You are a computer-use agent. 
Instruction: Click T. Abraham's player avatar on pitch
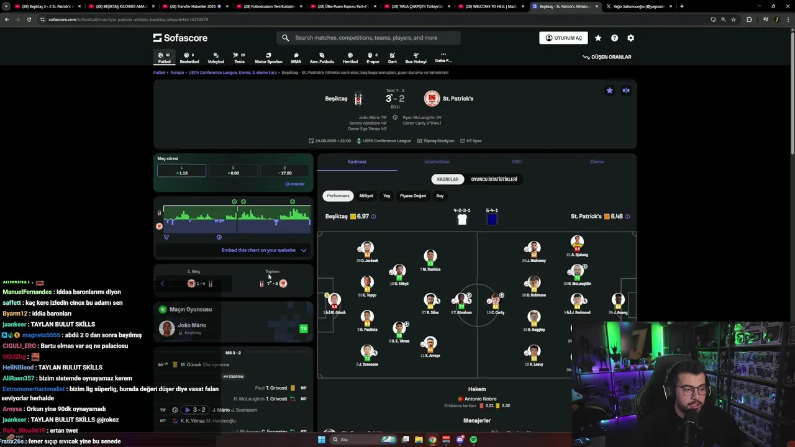[461, 300]
